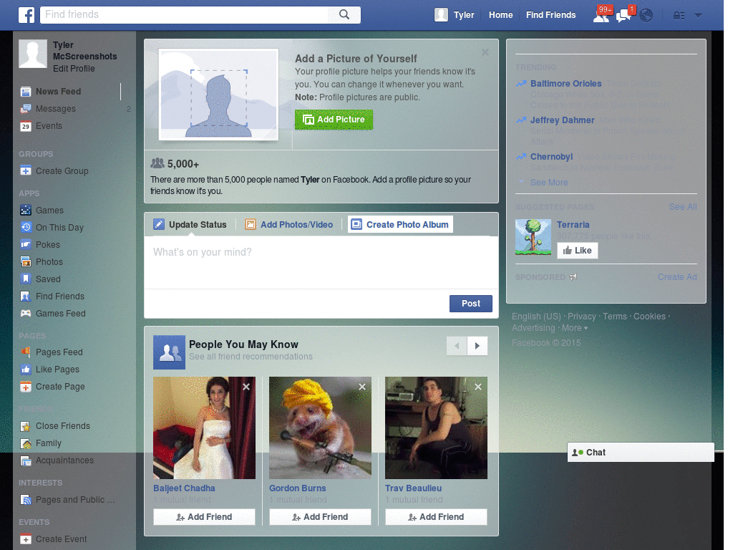Viewport: 733px width, 550px height.
Task: Click the search magnifier icon
Action: tap(344, 14)
